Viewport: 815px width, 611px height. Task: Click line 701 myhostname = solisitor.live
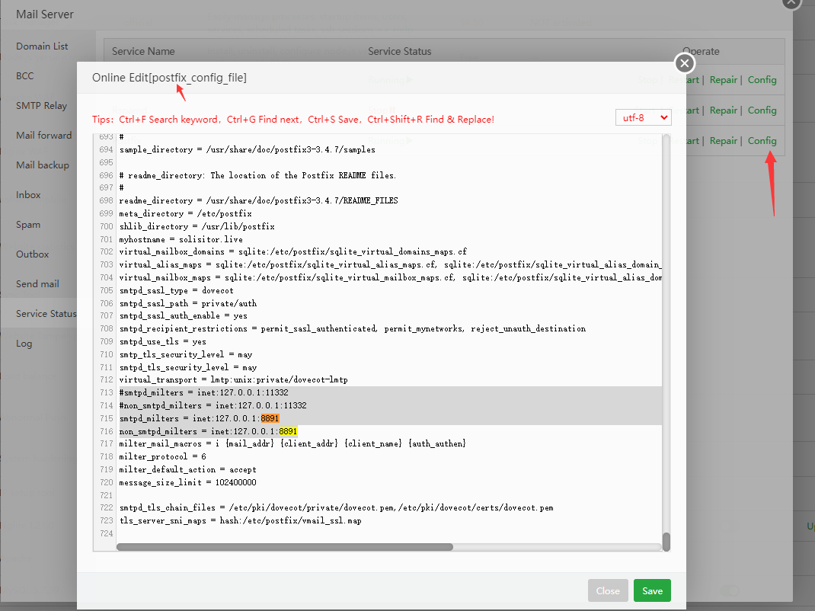181,239
